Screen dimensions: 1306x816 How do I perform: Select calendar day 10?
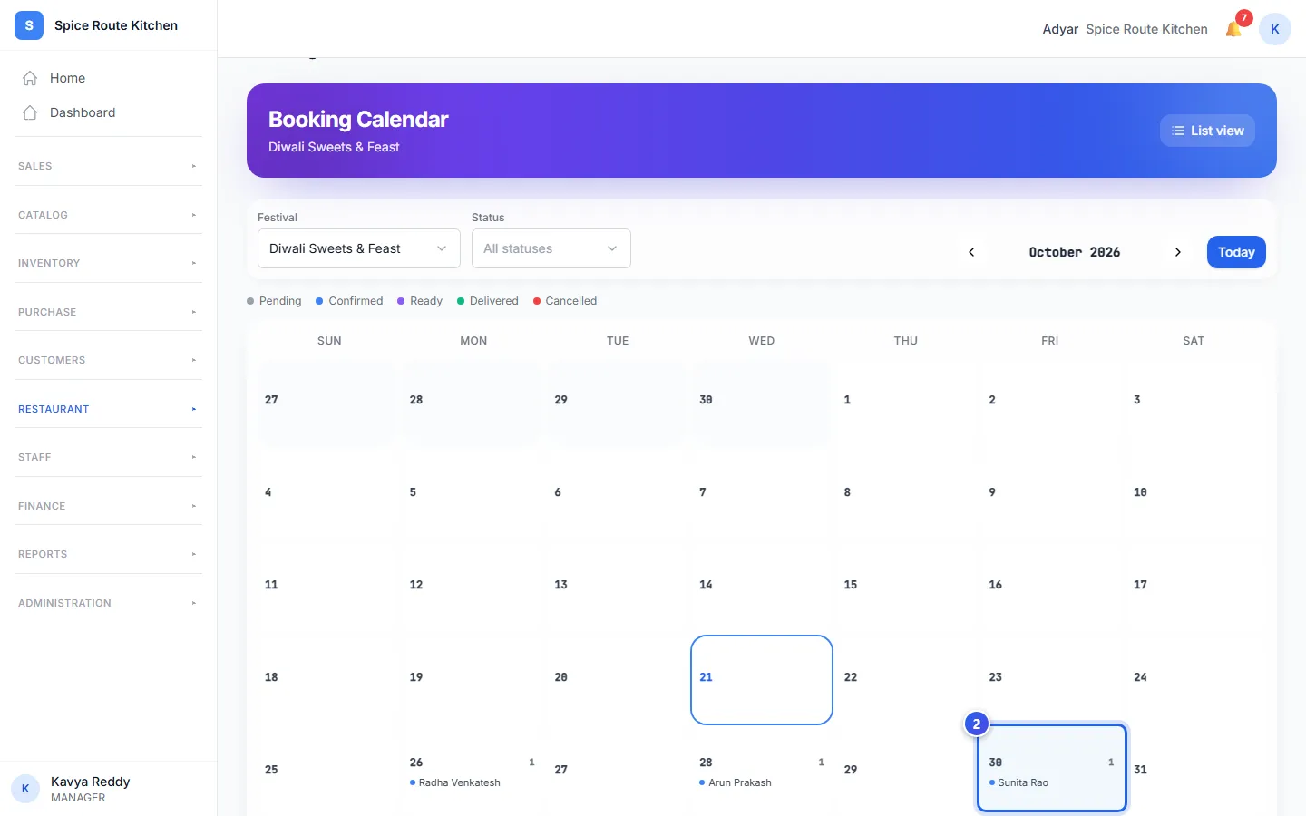pyautogui.click(x=1194, y=495)
